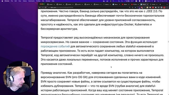
Task: Click the page vertical scrollbar thumb
Action: (168, 42)
